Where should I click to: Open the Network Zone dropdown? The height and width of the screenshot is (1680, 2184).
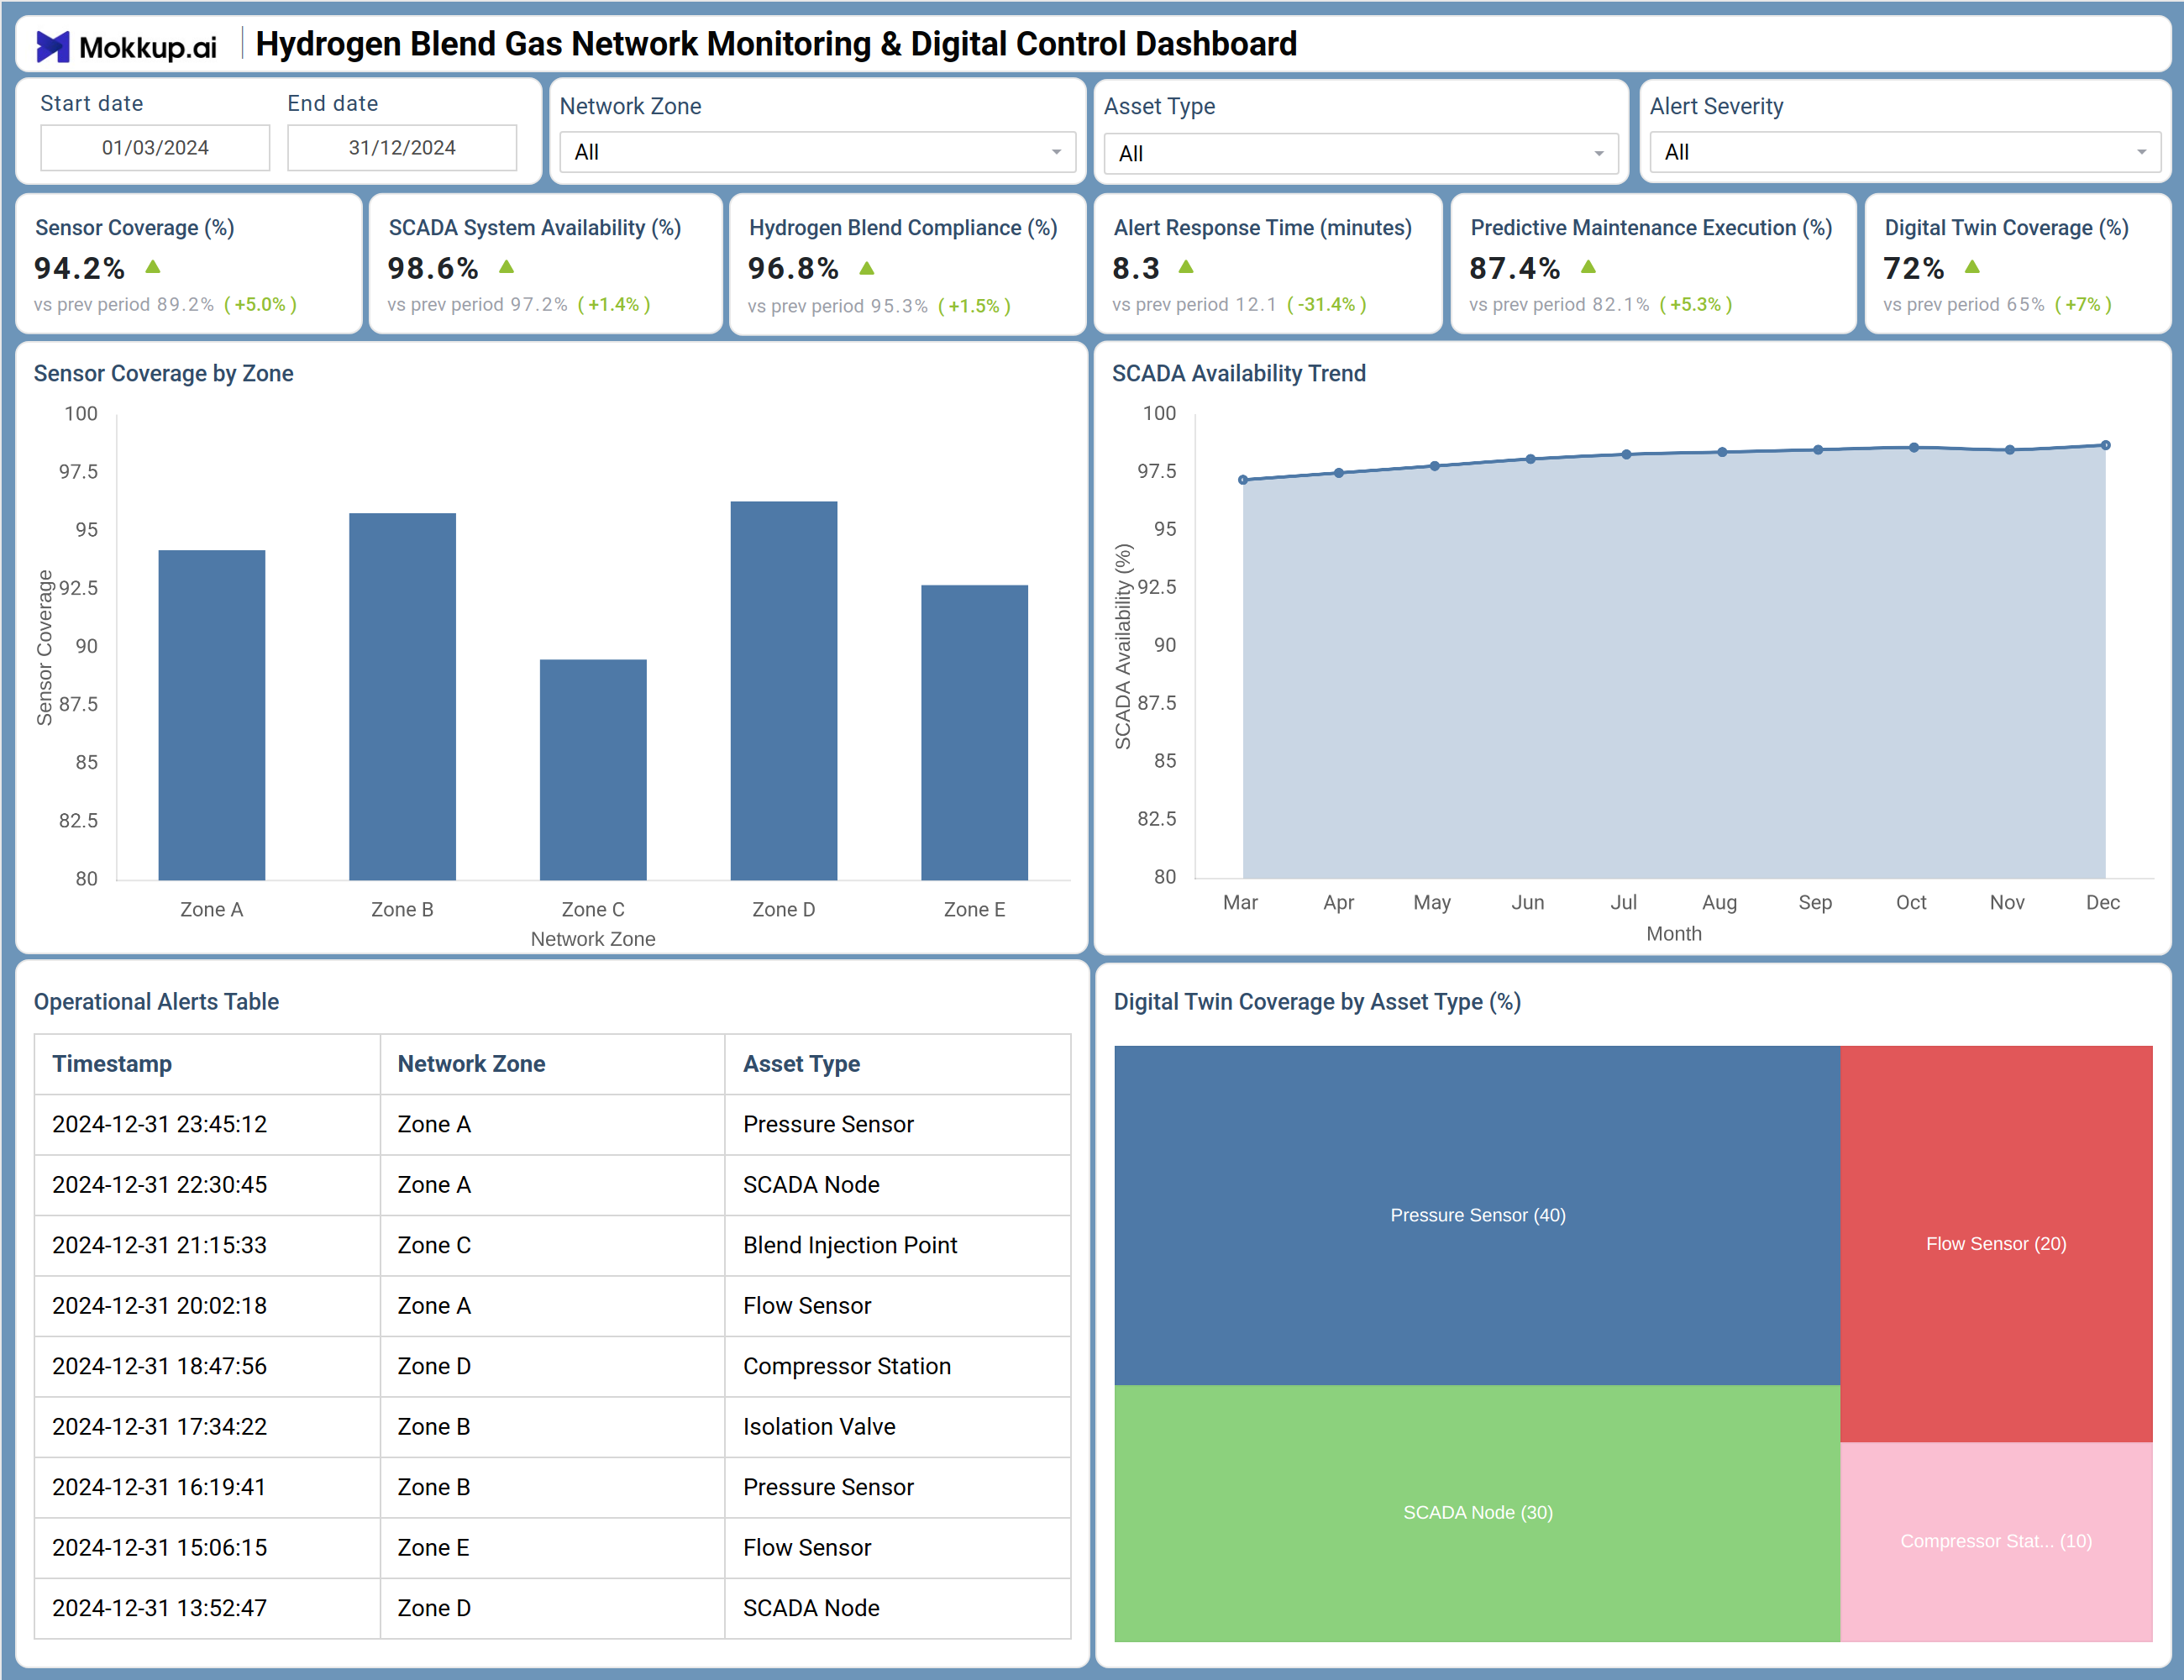tap(817, 152)
